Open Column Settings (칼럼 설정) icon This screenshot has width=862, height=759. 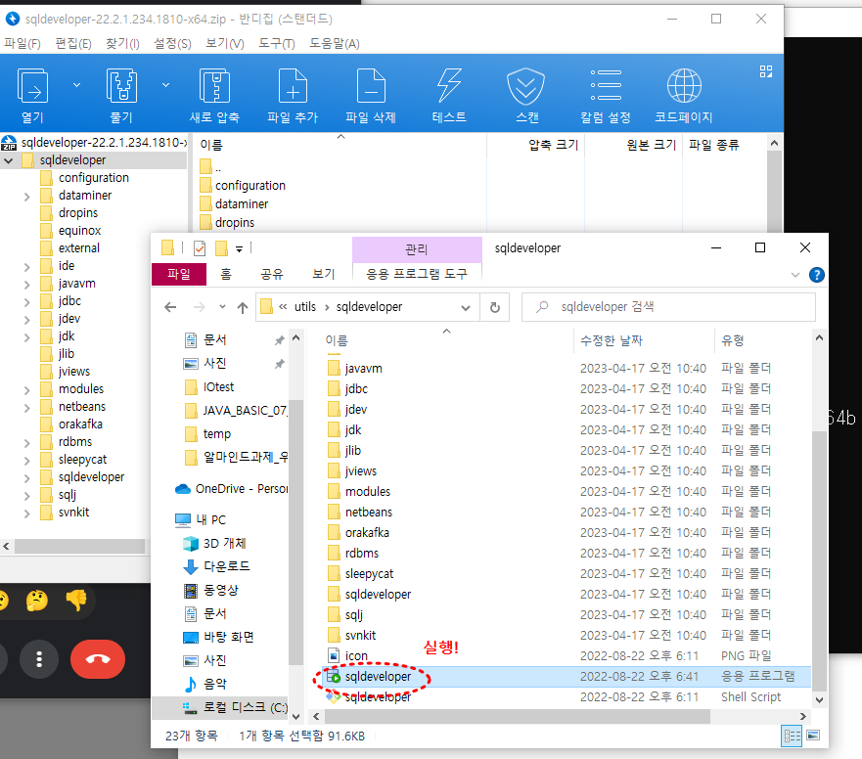click(606, 85)
